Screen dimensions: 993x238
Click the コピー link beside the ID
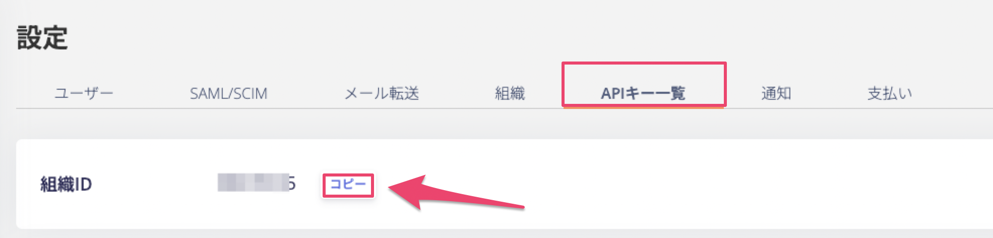click(348, 185)
